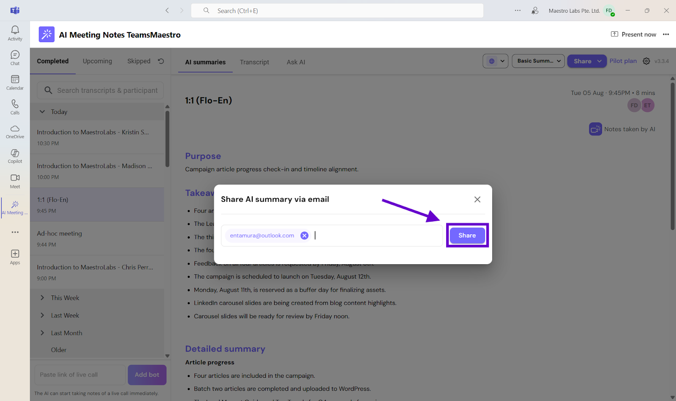
Task: Click the Add bot button
Action: (x=147, y=375)
